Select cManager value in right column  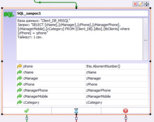tap(117, 78)
